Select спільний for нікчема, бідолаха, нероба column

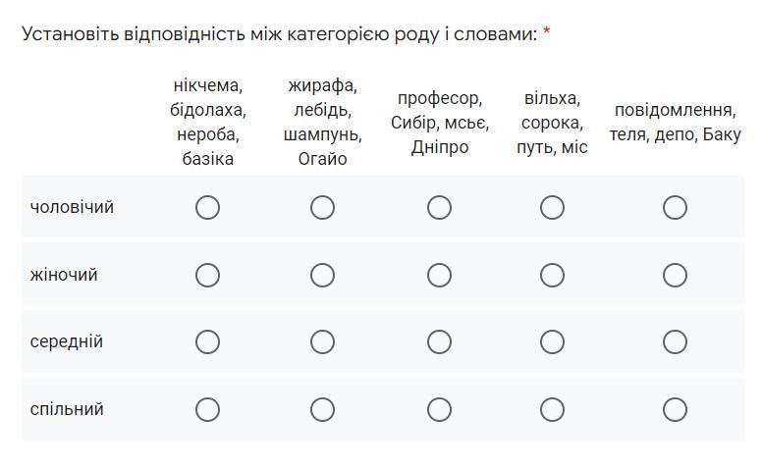tap(208, 410)
